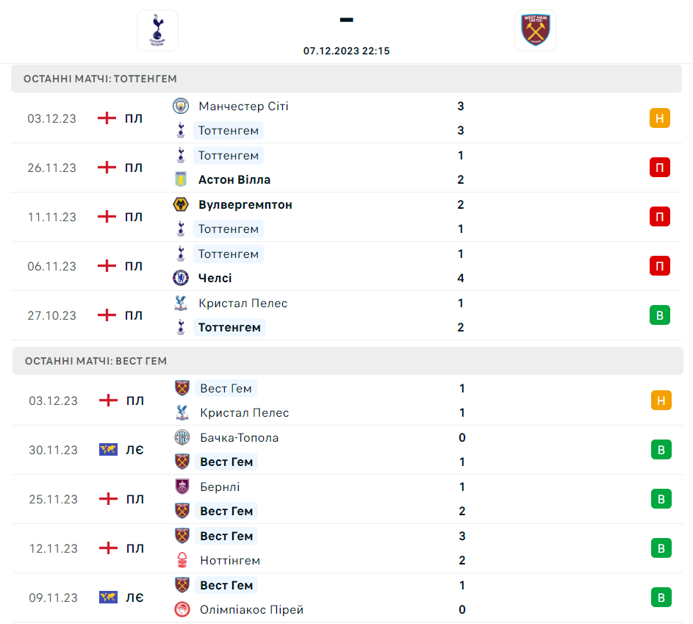Open the Кристал Пелес link in West Ham matches
The image size is (693, 624).
244,413
